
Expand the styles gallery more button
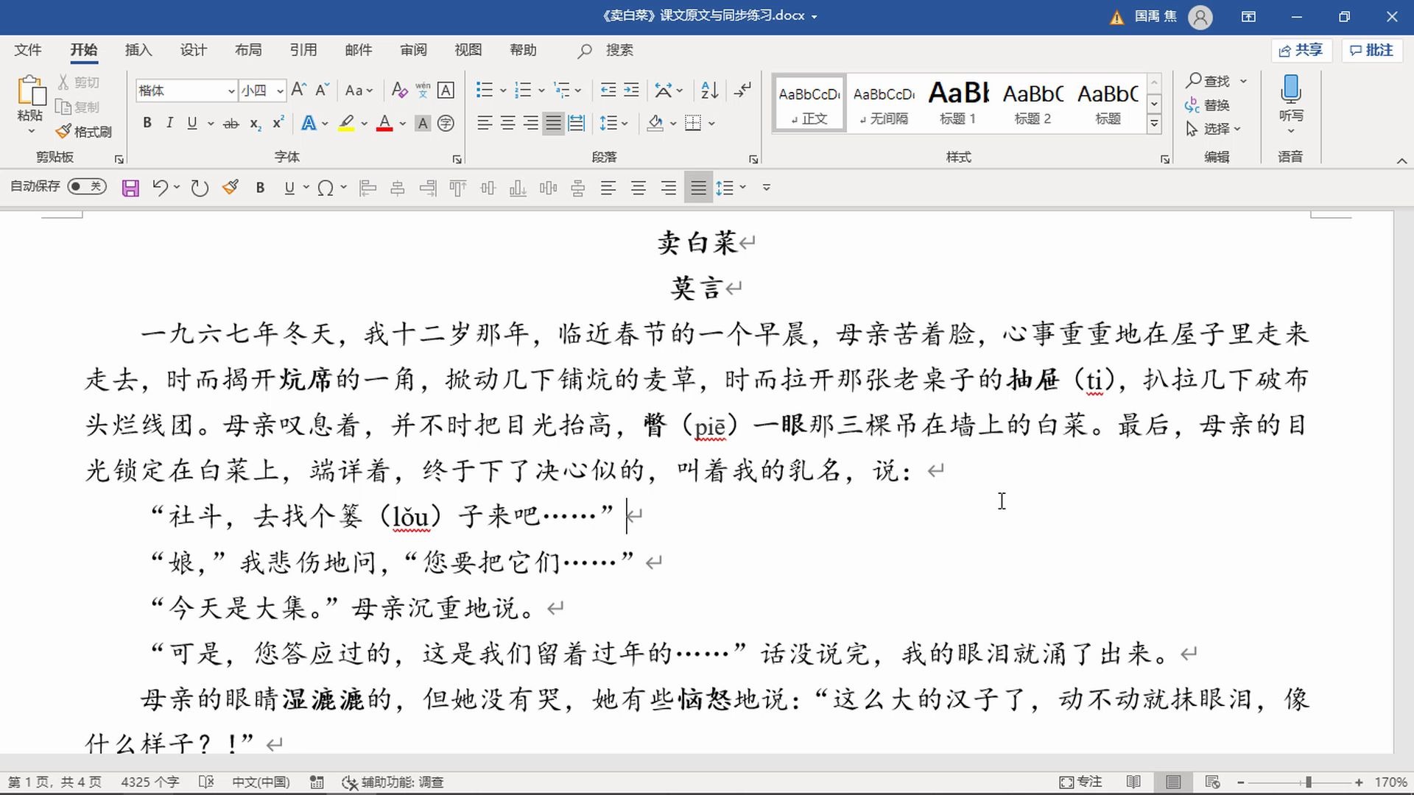coord(1155,124)
